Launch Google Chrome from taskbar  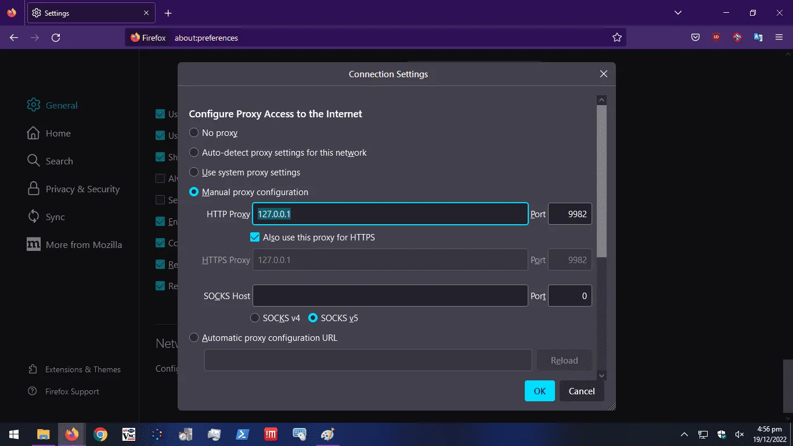click(x=100, y=434)
